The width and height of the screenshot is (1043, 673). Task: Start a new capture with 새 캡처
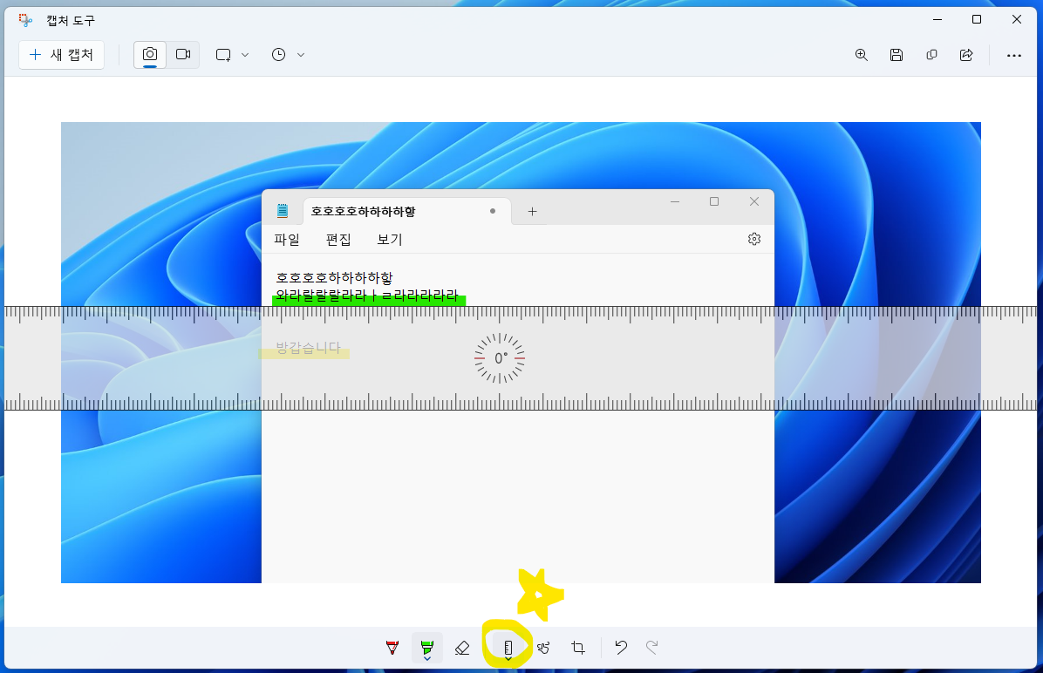(61, 55)
